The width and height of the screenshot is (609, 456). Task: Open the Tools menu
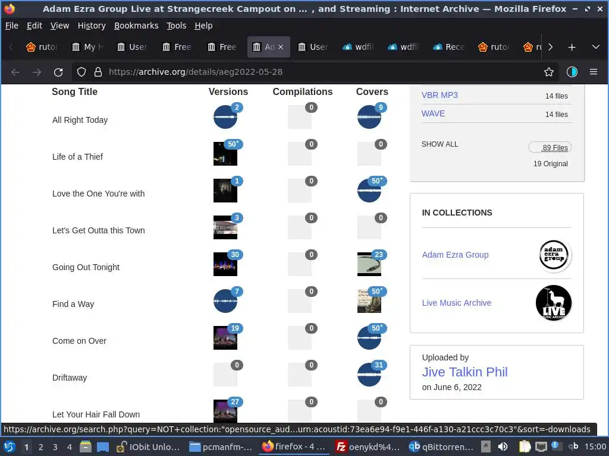tap(176, 26)
